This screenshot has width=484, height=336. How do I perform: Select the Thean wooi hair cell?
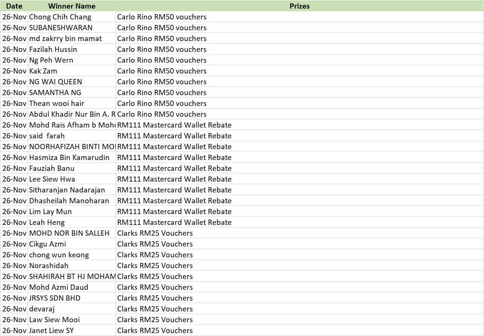coord(57,104)
